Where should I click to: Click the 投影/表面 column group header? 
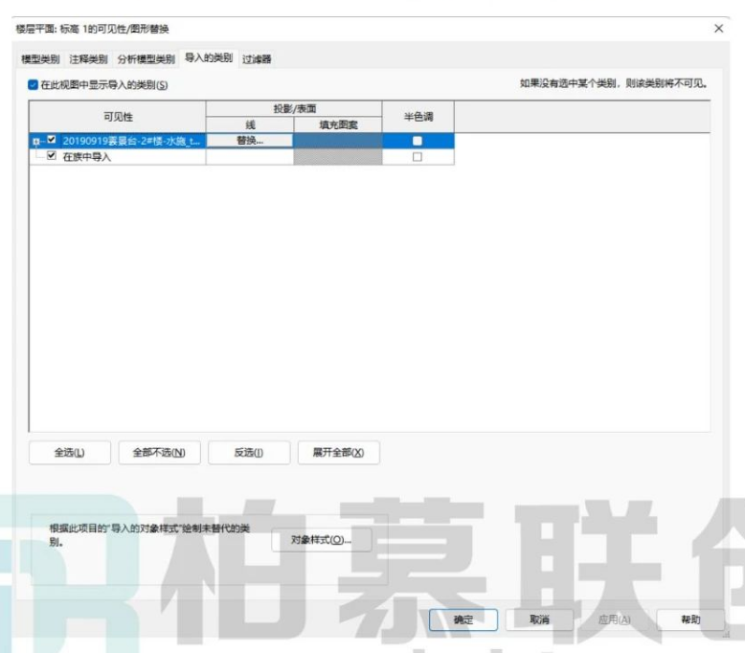point(294,109)
